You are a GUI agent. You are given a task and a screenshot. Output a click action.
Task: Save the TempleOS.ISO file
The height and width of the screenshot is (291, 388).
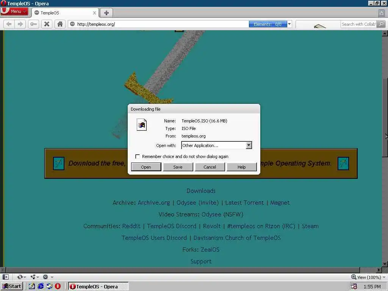(178, 167)
